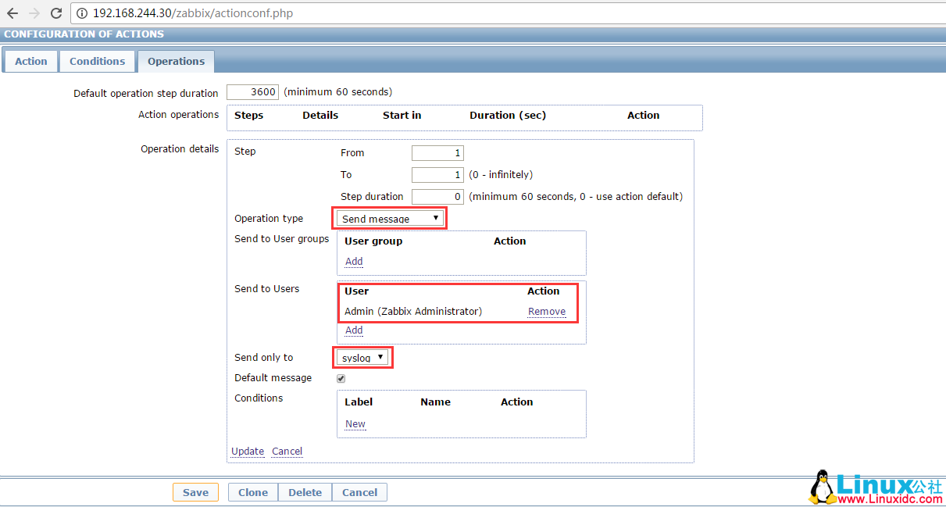The image size is (946, 507).
Task: Click the Default operation step duration field
Action: click(252, 91)
